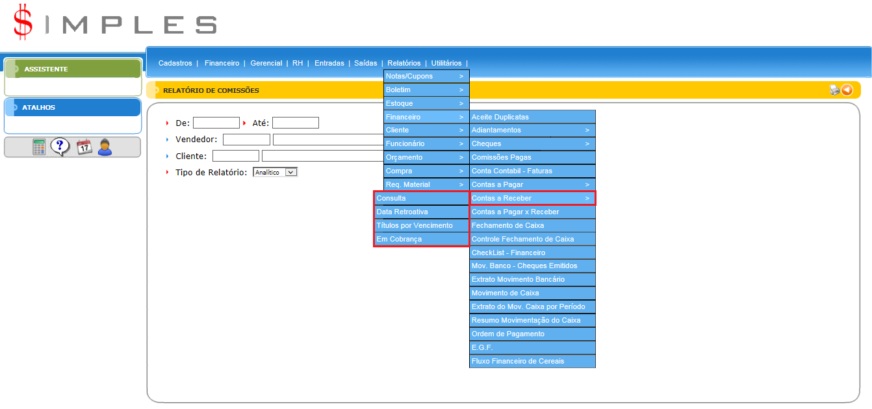The image size is (872, 409).
Task: Expand the Contas a Pagar submenu
Action: pos(532,185)
